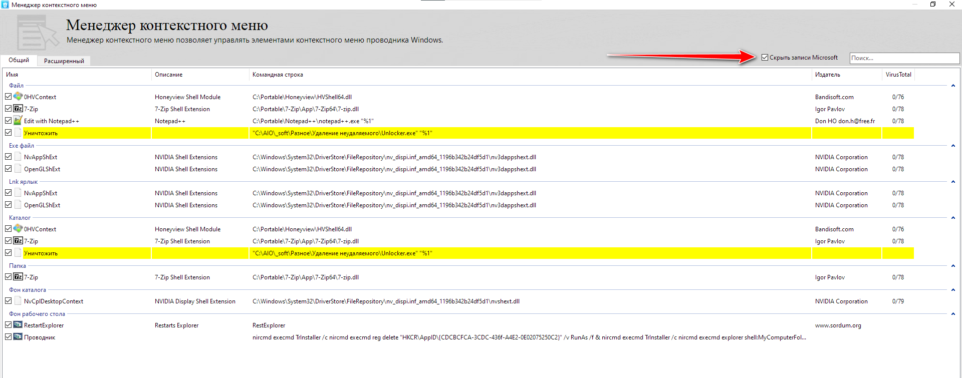Sort by the Имя column header
Viewport: 962px width, 378px height.
(77, 75)
